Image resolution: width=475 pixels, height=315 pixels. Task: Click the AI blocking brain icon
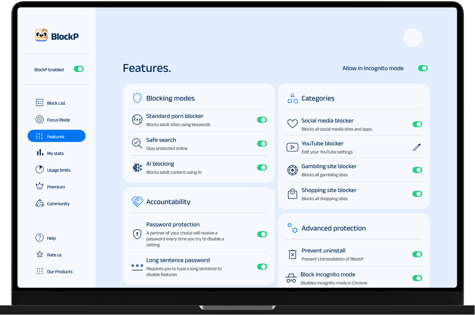[x=137, y=167]
